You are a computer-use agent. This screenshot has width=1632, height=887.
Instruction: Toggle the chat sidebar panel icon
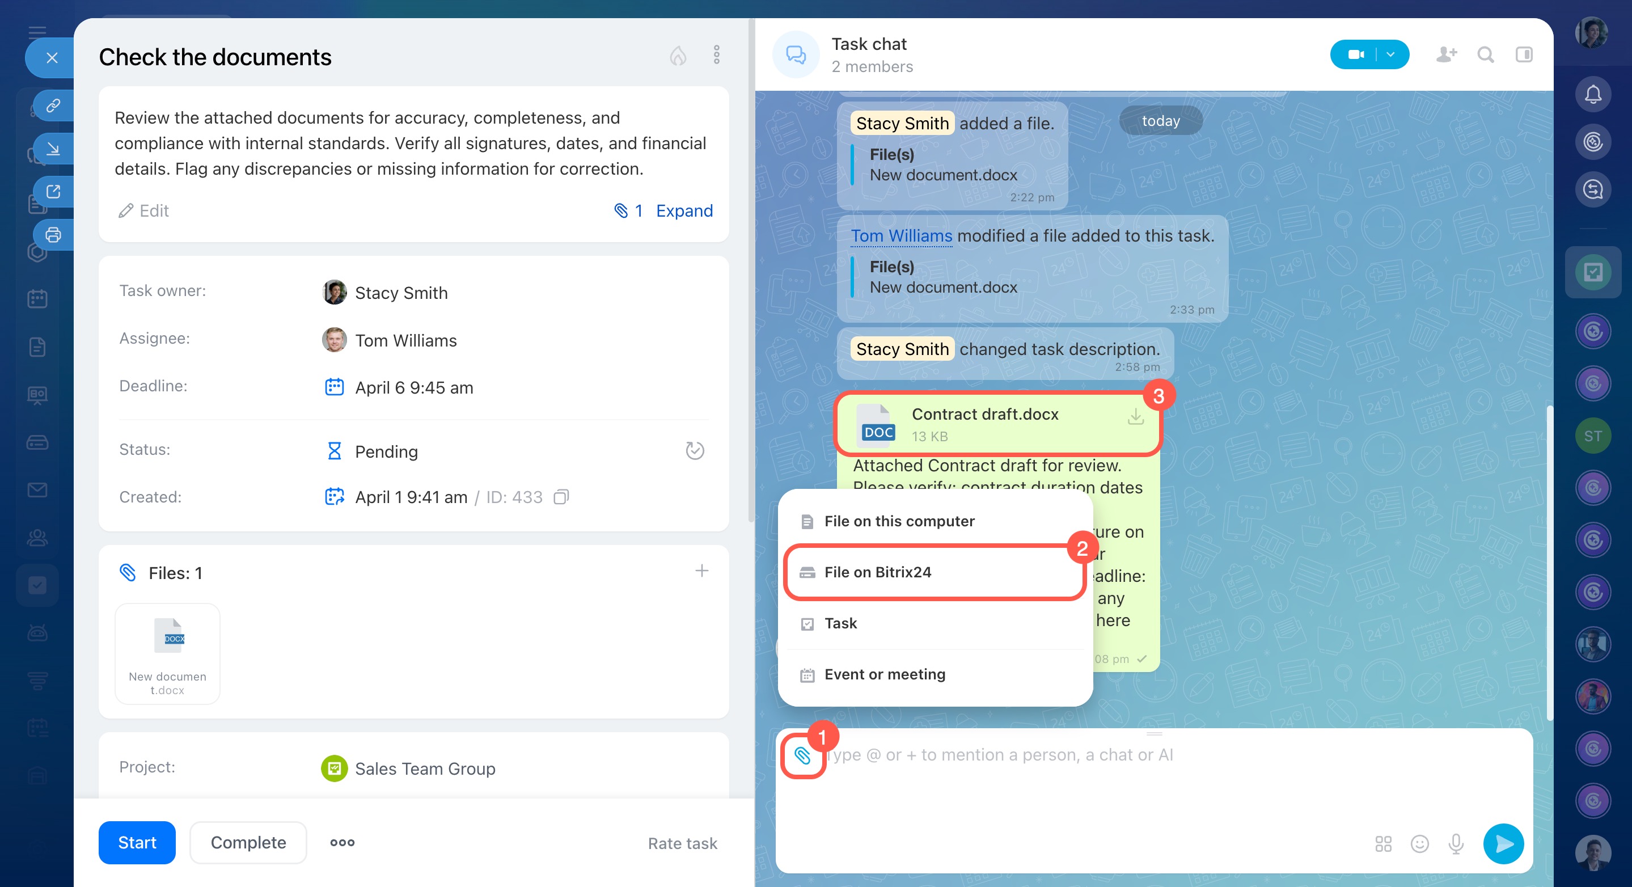(x=1524, y=54)
